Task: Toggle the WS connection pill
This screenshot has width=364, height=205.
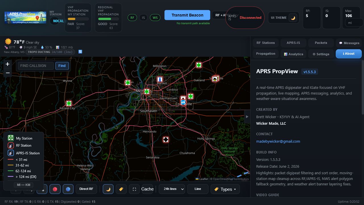Action: click(x=155, y=18)
